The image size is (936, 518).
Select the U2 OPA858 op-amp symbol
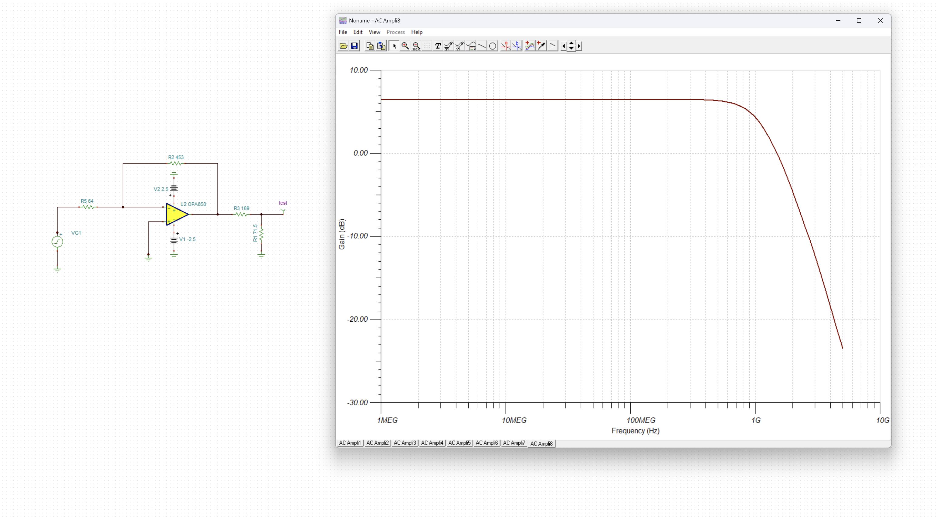click(177, 214)
